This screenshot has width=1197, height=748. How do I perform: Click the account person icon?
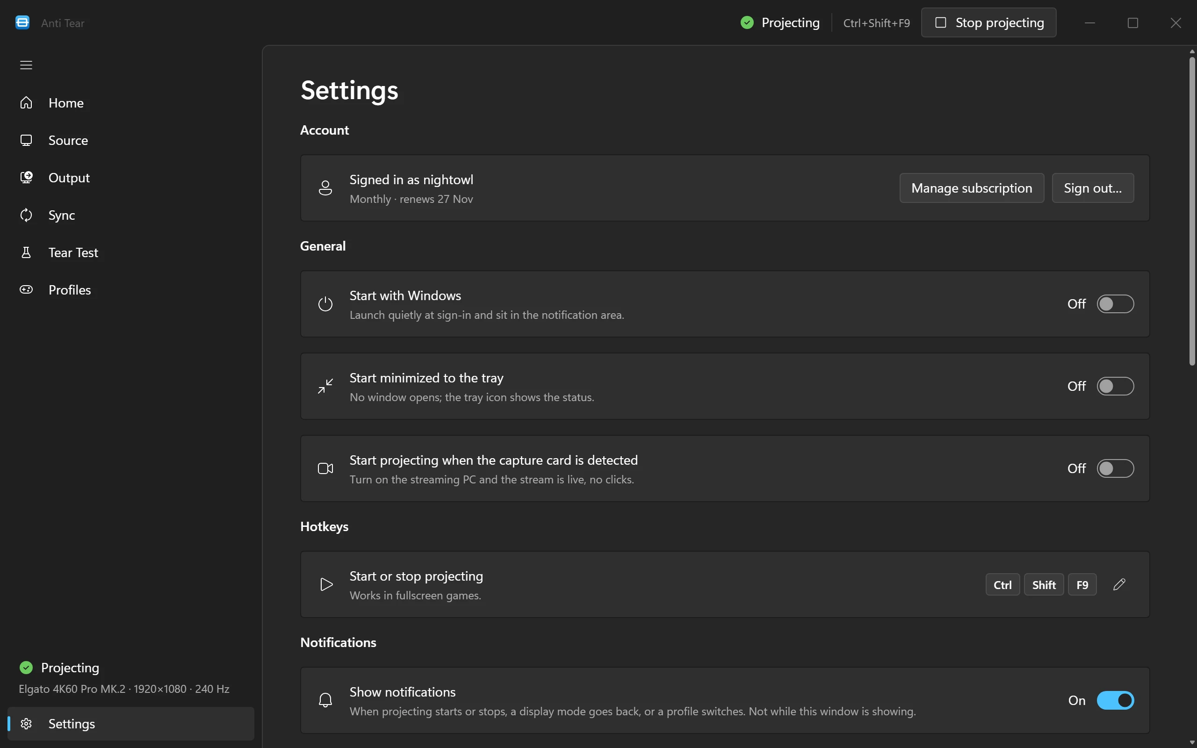(325, 188)
